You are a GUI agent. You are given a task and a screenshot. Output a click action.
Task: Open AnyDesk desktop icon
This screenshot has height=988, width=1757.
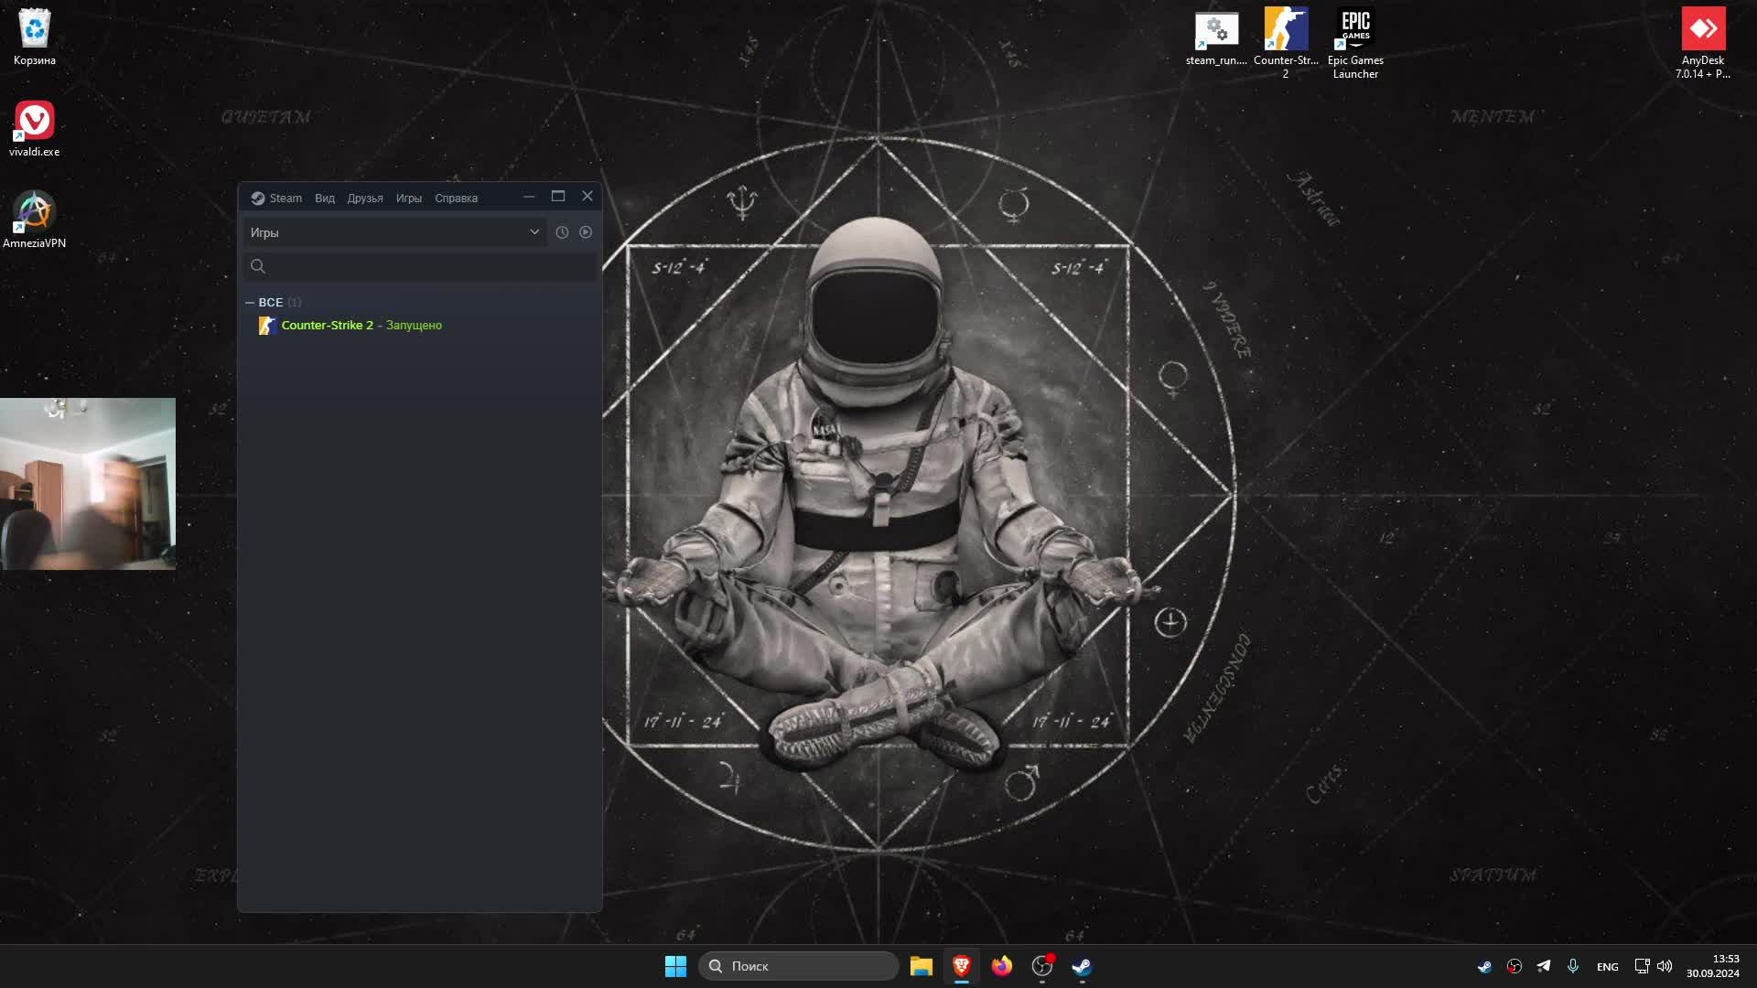[x=1702, y=43]
